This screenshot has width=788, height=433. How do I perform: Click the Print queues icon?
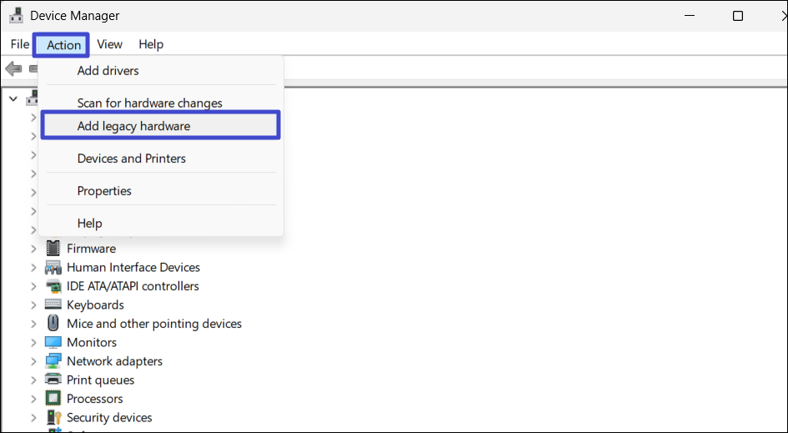pos(53,380)
